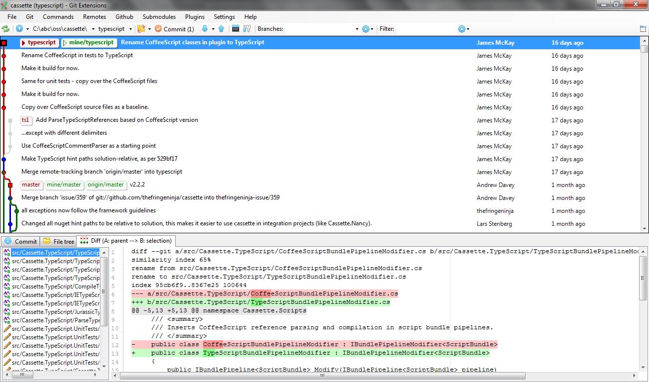Select commit 'Merge remote-tracking branch origin/master into typescript'
Viewport: 649px width, 382px height.
click(102, 172)
